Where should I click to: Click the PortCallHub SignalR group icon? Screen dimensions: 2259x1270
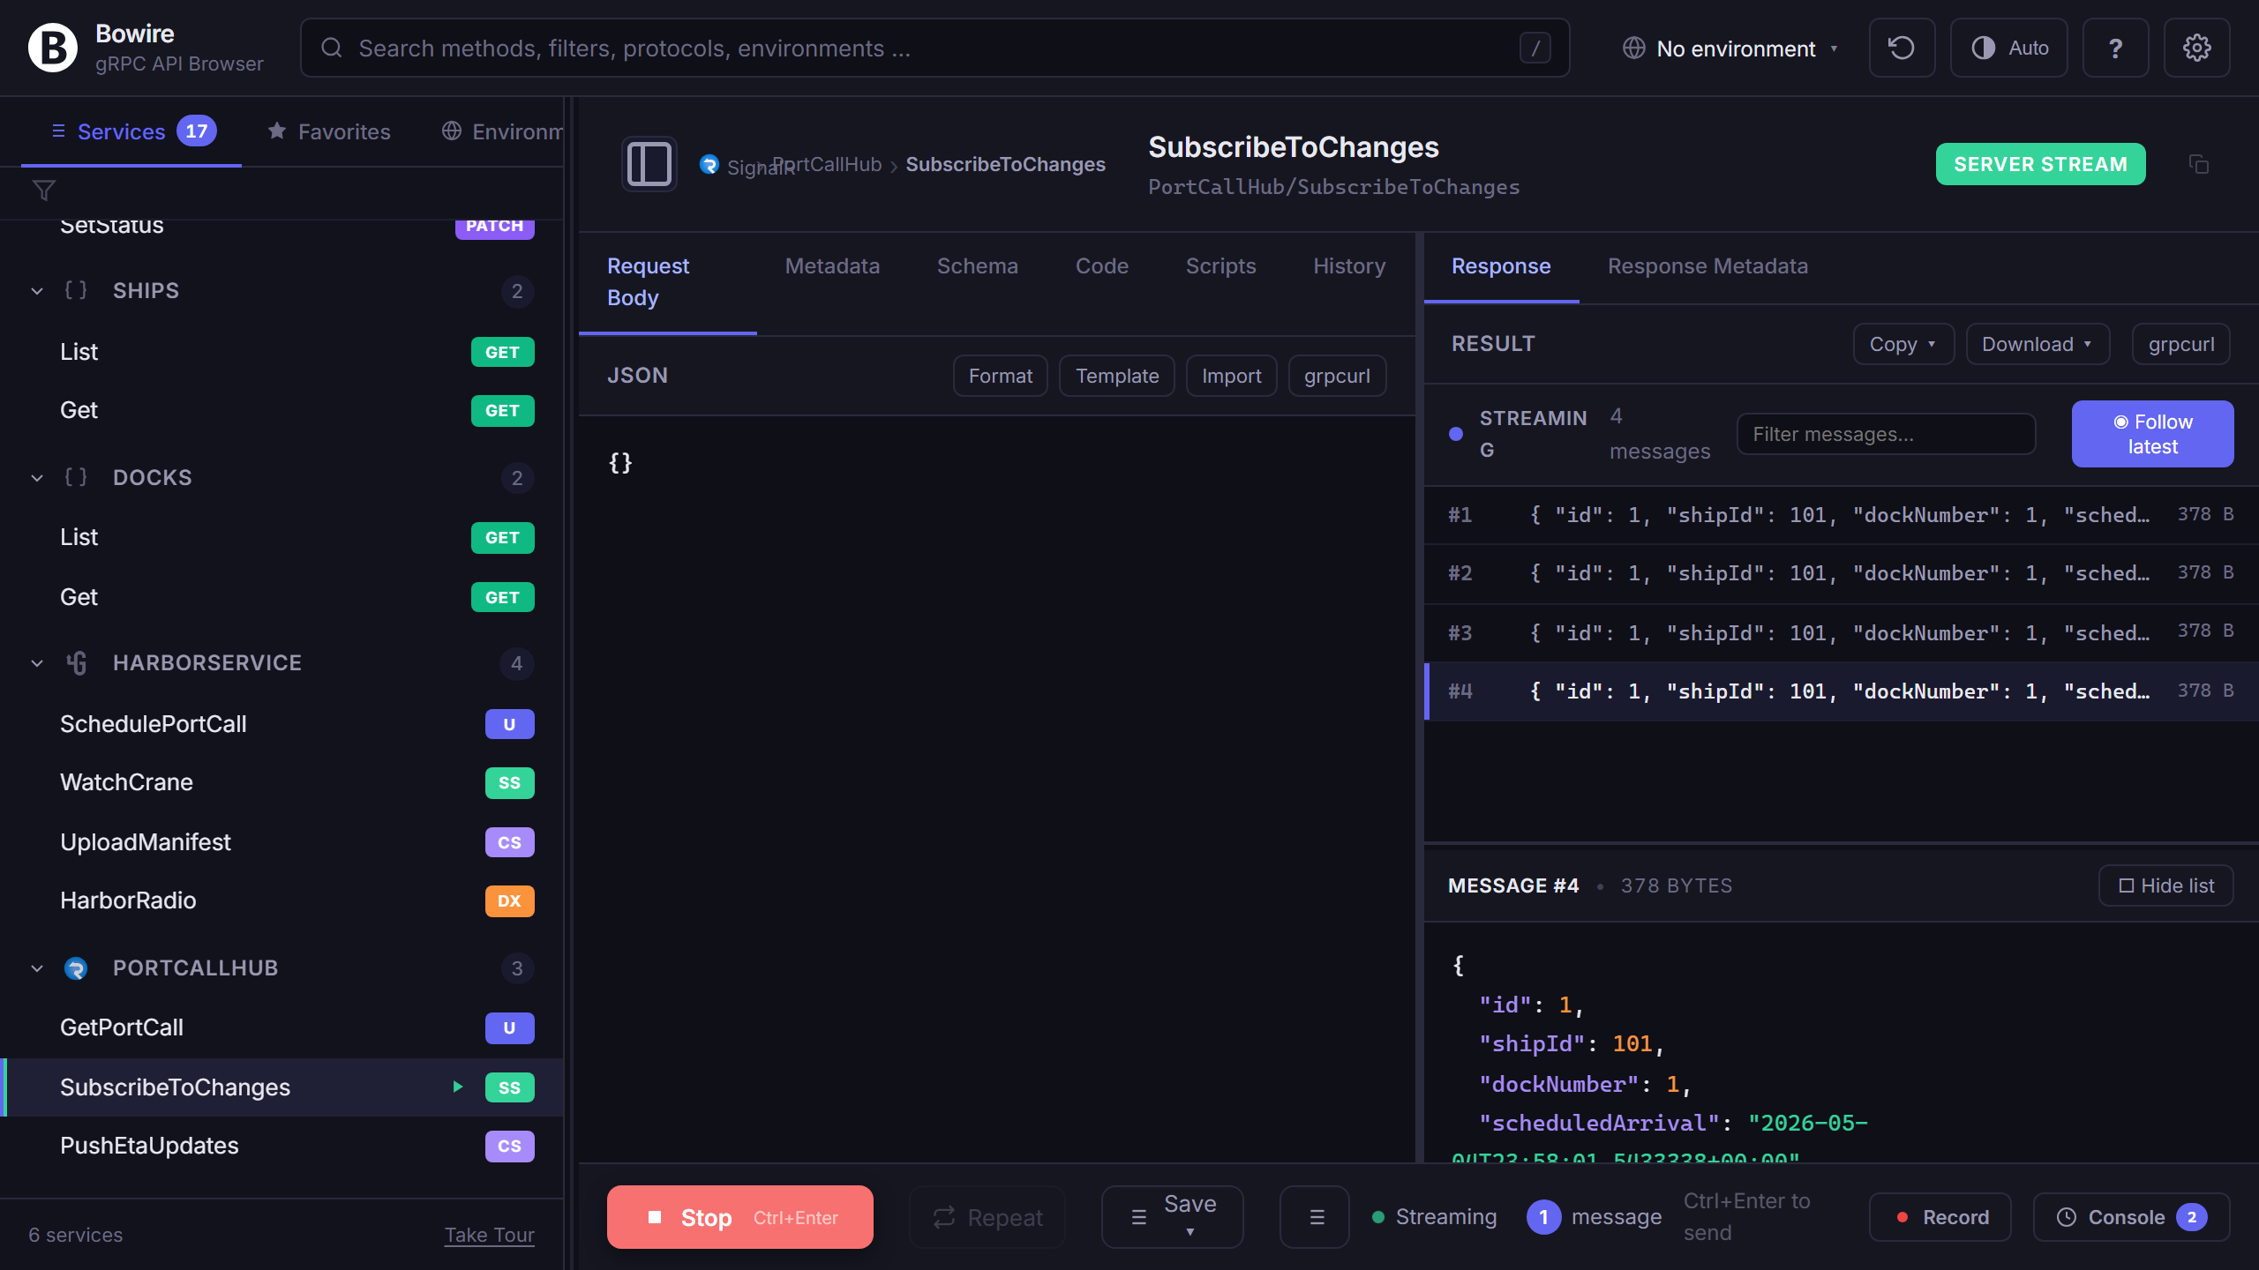tap(76, 968)
